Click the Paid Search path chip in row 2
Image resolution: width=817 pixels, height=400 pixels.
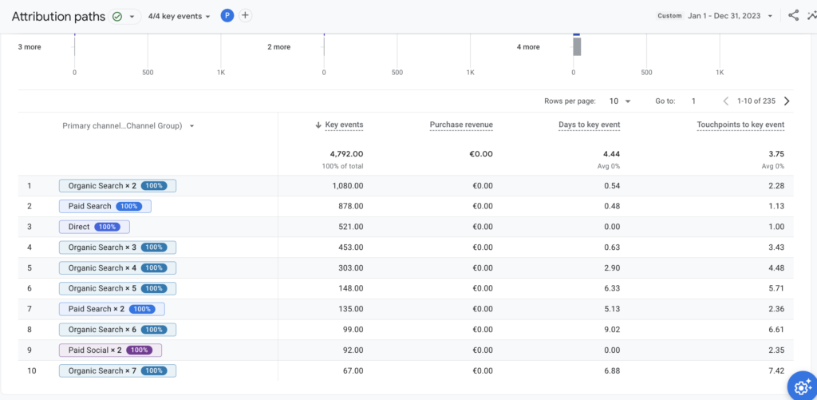point(105,206)
